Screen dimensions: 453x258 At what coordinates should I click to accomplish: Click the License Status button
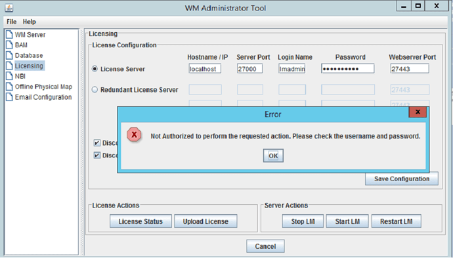[140, 221]
